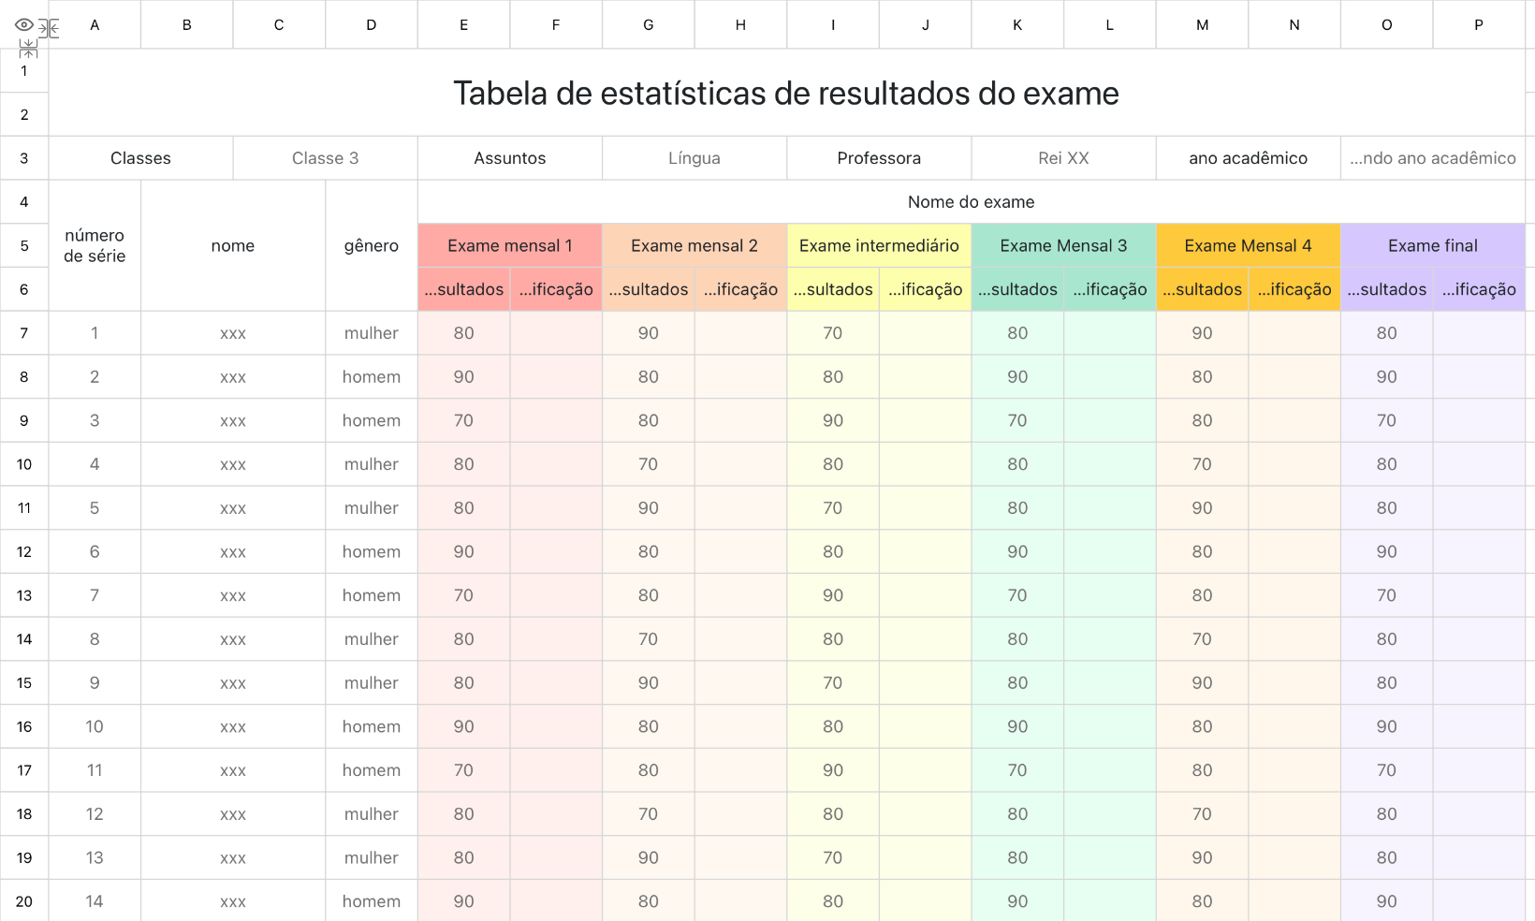The image size is (1535, 921).
Task: Click the 'nome' header cell
Action: 233,245
